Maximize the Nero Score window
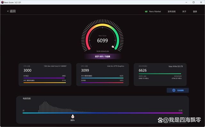 pyautogui.click(x=193, y=2)
